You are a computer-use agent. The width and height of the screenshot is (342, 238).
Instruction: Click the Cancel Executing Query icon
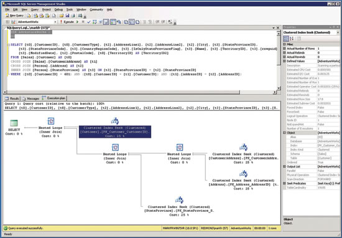coord(83,22)
